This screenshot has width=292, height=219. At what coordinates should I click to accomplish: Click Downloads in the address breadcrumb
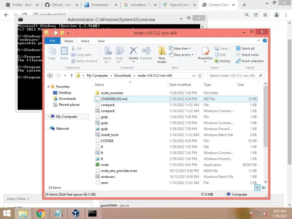point(123,75)
